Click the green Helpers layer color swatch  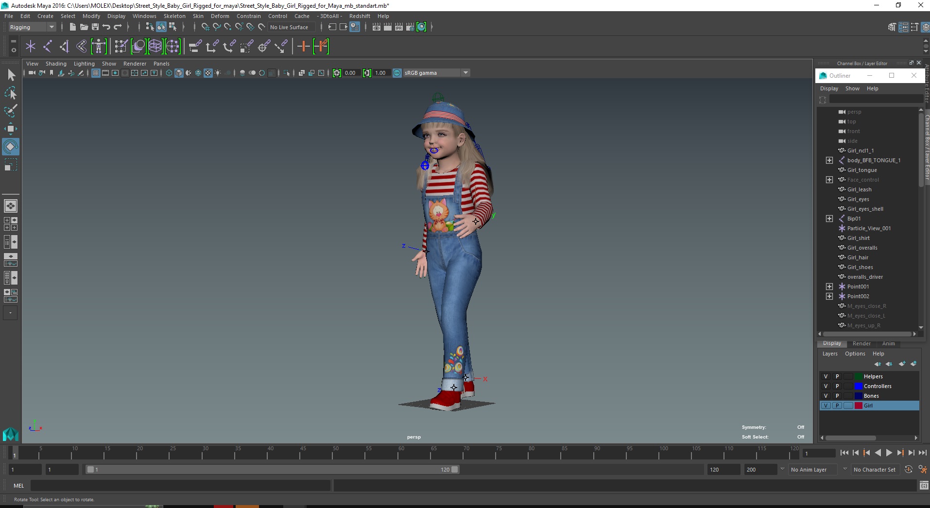(x=859, y=376)
